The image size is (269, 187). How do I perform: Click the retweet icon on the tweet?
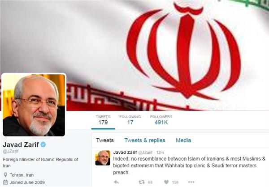(142, 182)
